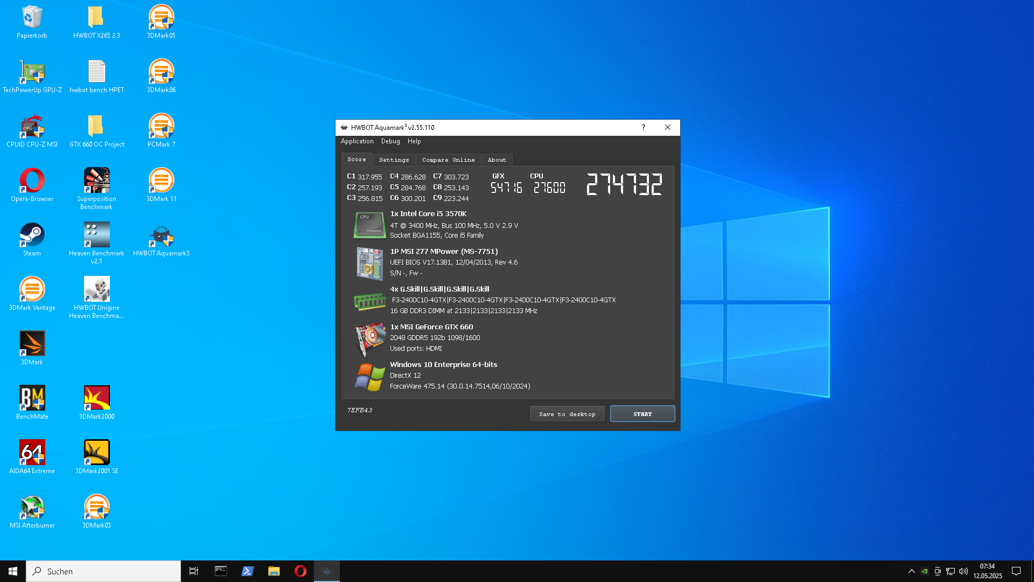Viewport: 1034px width, 582px height.
Task: Open File Explorer from the taskbar
Action: click(x=274, y=571)
